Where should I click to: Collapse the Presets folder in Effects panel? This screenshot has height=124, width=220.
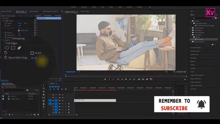pyautogui.click(x=191, y=21)
